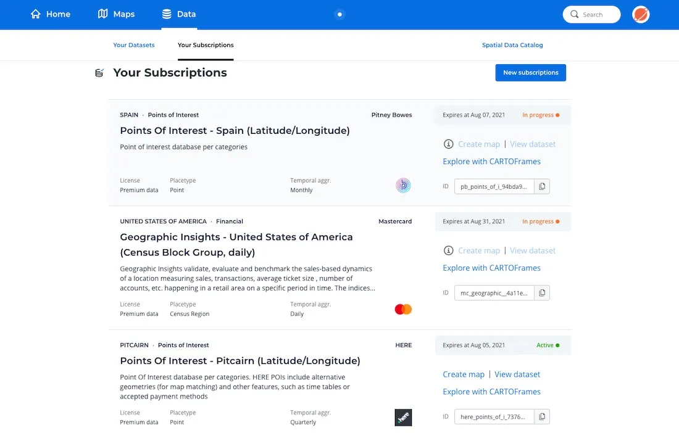The width and height of the screenshot is (679, 433).
Task: Open the user profile avatar
Action: tap(640, 14)
